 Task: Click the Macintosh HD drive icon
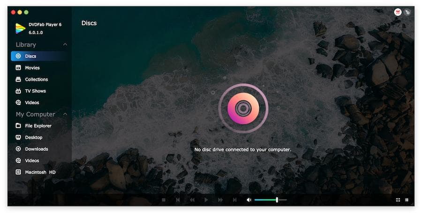pyautogui.click(x=18, y=172)
